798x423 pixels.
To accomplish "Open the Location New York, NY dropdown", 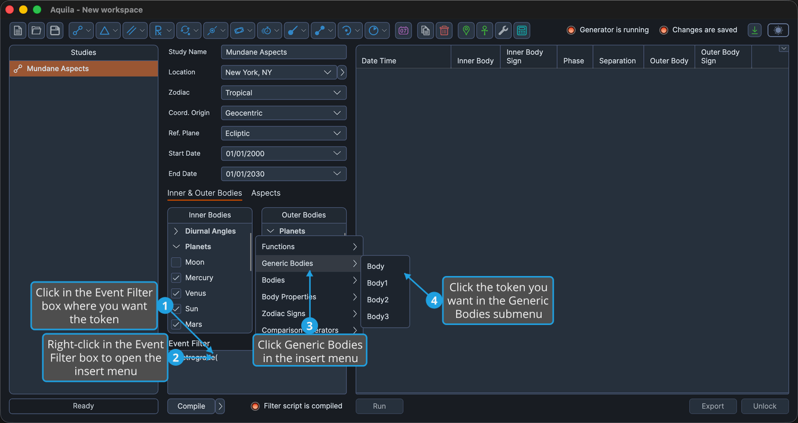I will (x=279, y=72).
